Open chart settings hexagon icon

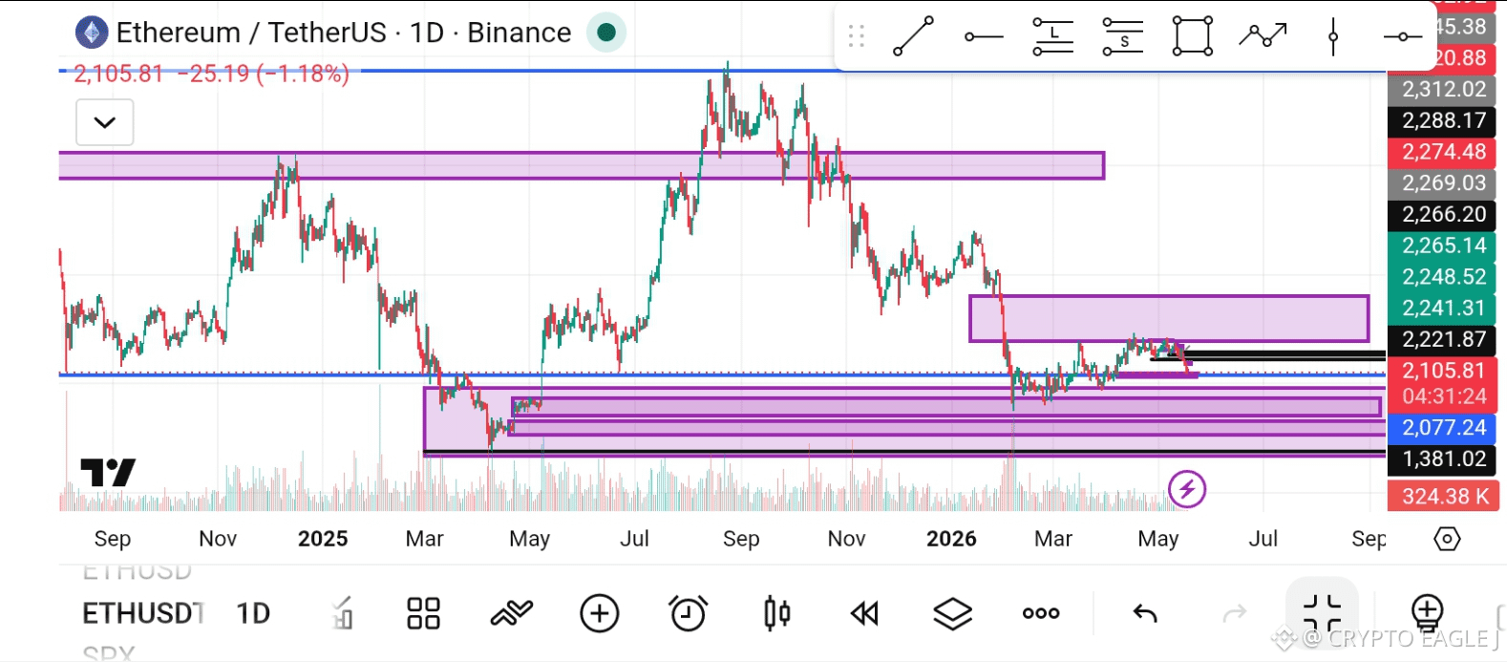(x=1447, y=539)
